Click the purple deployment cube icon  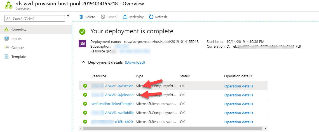tap(82, 44)
